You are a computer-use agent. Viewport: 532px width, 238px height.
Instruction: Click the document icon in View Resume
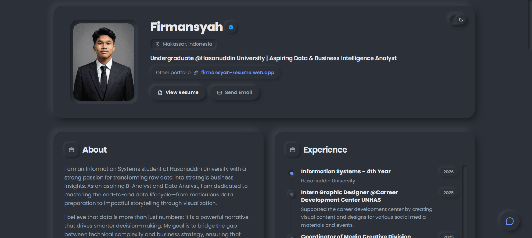tap(160, 93)
